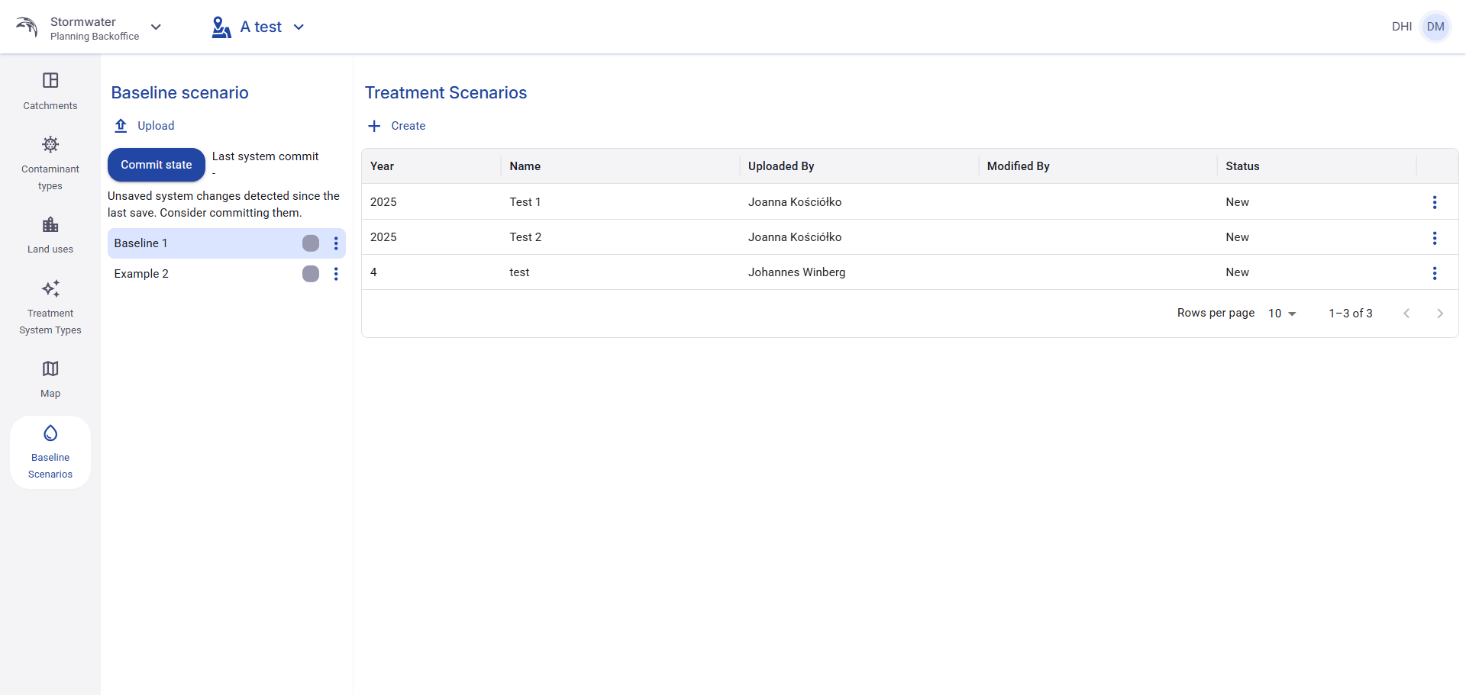Click Commit state button
Viewport: 1466px width, 695px height.
[157, 165]
